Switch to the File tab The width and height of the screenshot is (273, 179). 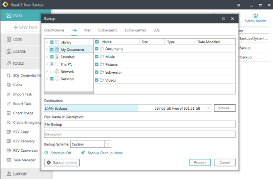pyautogui.click(x=74, y=30)
